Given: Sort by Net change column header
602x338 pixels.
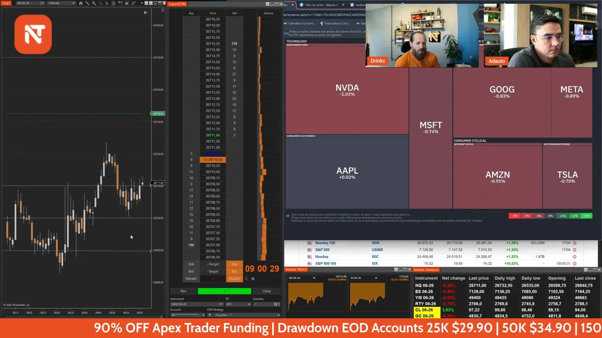Looking at the screenshot, I should tap(453, 278).
